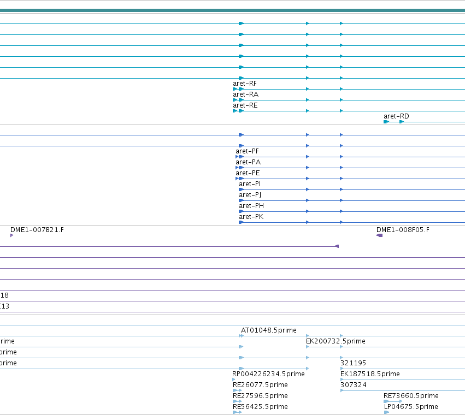
Task: Select the aret-RF transcript label
Action: pyautogui.click(x=245, y=84)
